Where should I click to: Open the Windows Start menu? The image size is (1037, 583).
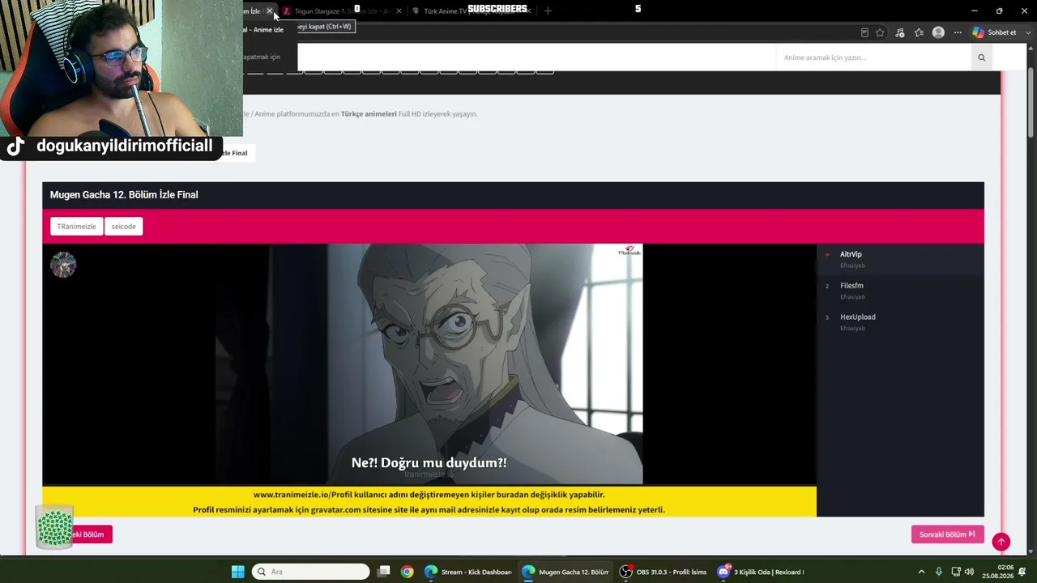pyautogui.click(x=237, y=572)
